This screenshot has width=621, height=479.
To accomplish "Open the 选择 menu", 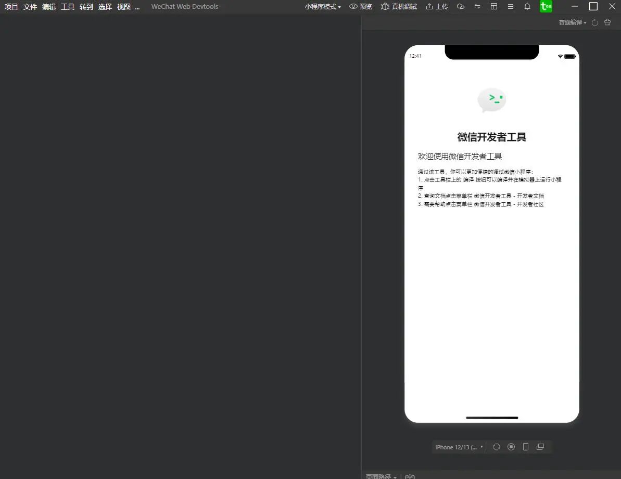I will tap(105, 7).
